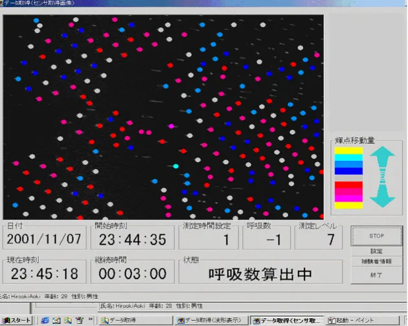Click the 測定レベル value 7
This screenshot has width=408, height=326.
(331, 240)
